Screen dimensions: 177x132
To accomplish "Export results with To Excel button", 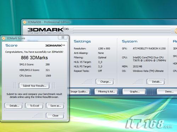I will click(34, 106).
